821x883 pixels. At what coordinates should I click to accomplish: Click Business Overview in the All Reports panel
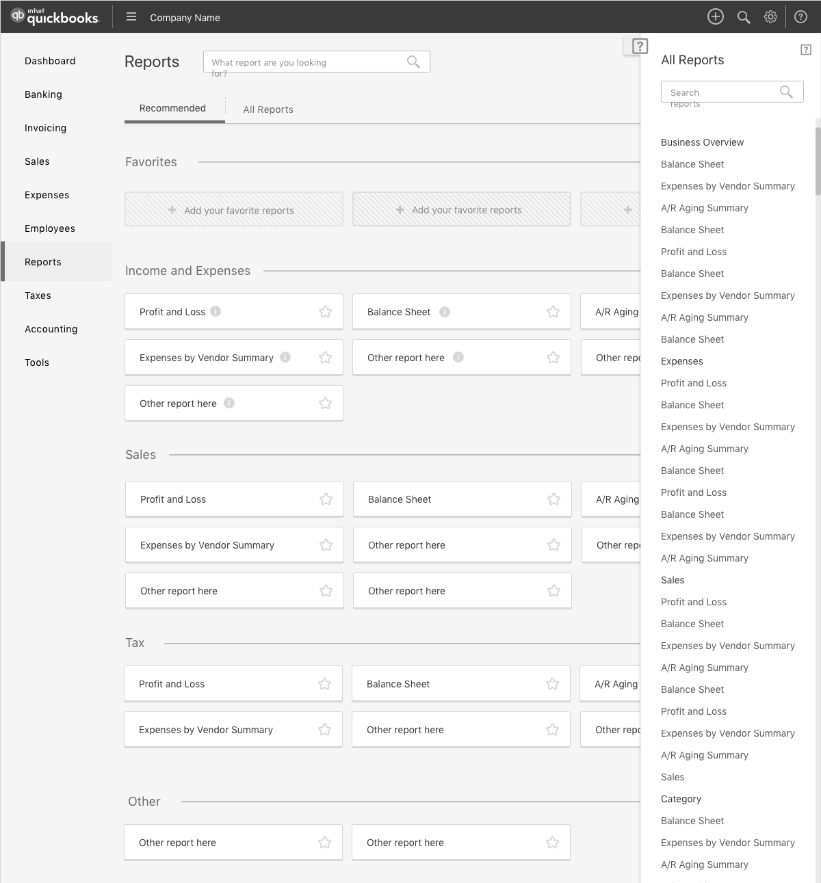tap(702, 142)
